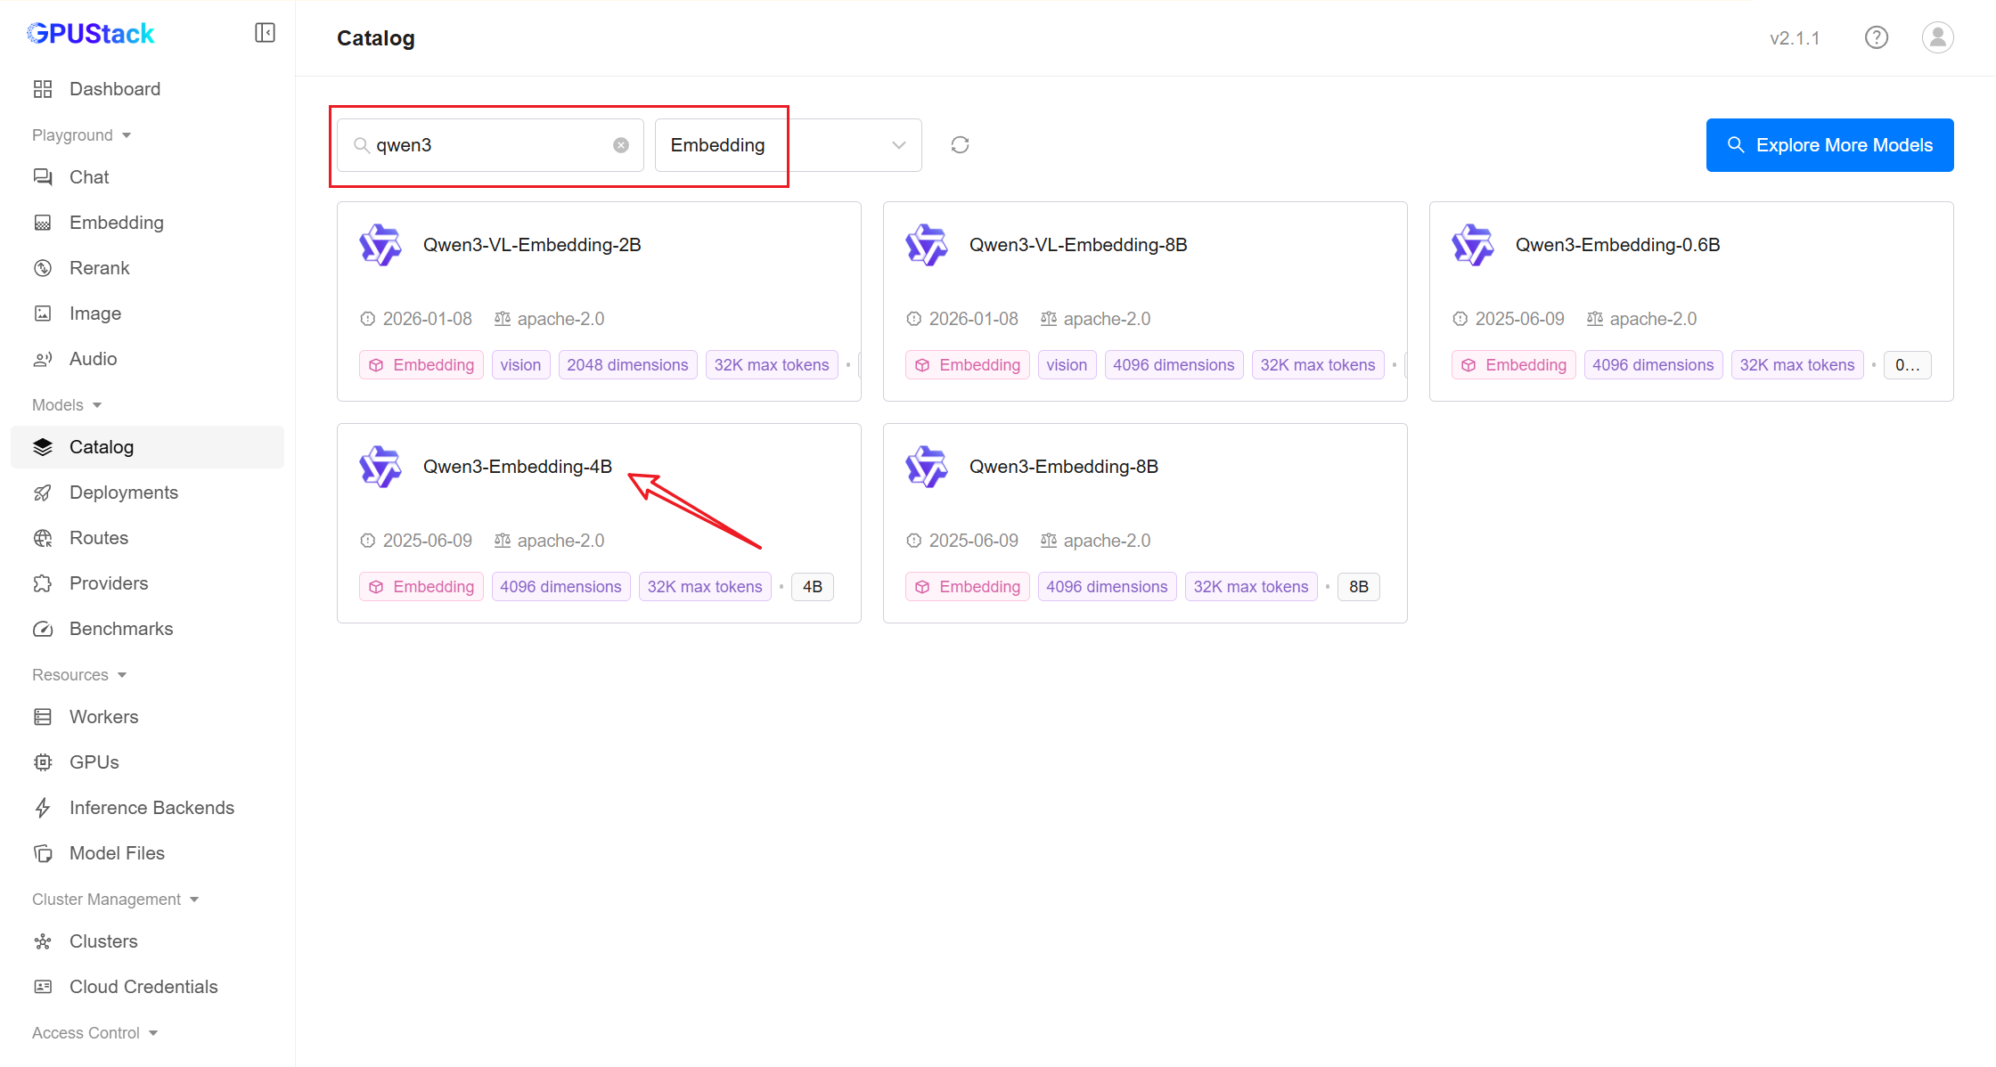
Task: Click the qwen3 search input field
Action: [x=490, y=145]
